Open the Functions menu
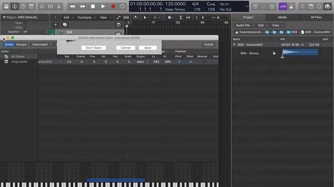 coord(87,17)
